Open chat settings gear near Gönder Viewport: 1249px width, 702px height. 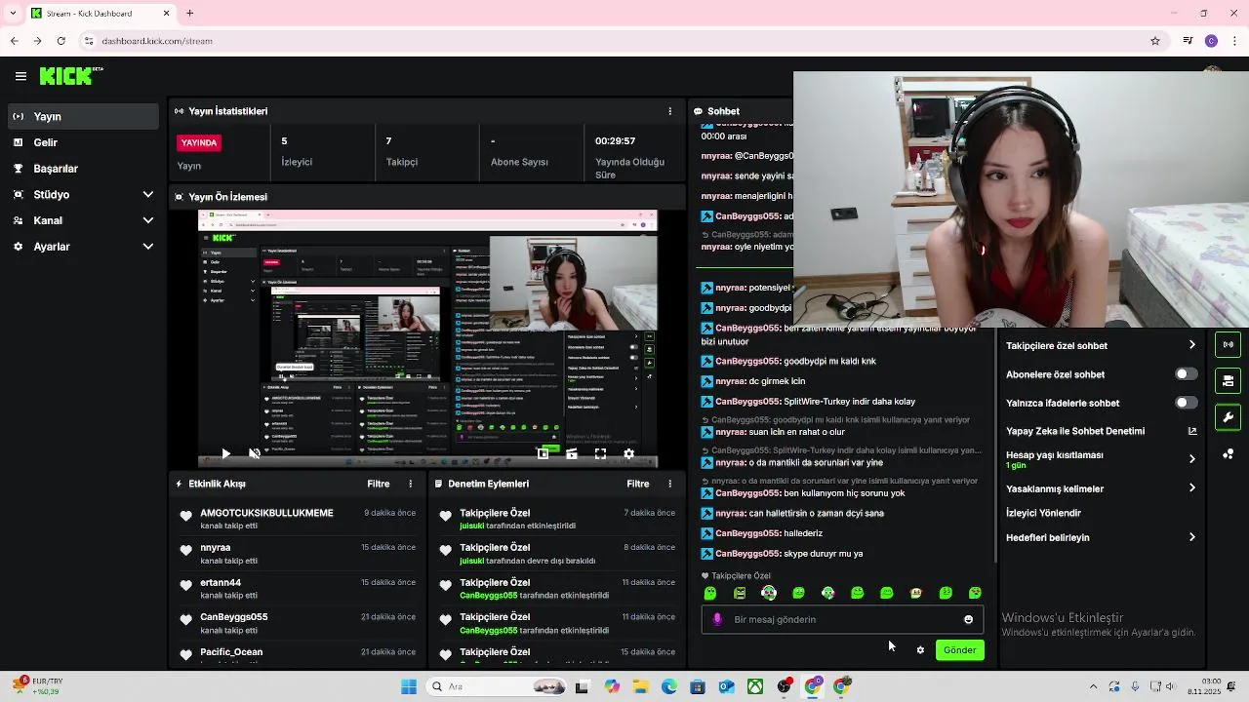920,650
